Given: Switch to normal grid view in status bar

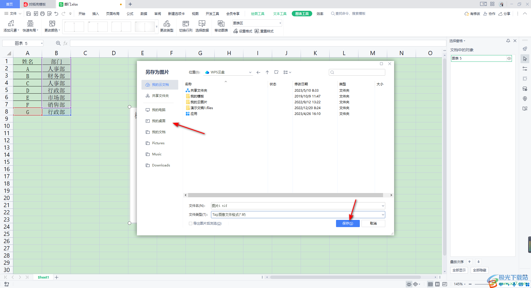Looking at the screenshot, I should [x=430, y=284].
